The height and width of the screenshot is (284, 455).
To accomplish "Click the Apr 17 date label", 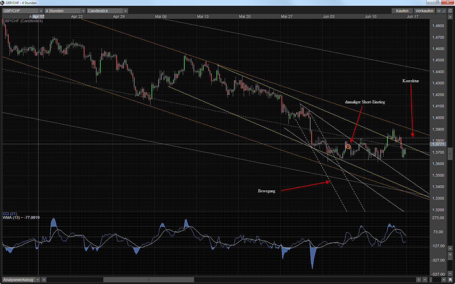I will [38, 16].
